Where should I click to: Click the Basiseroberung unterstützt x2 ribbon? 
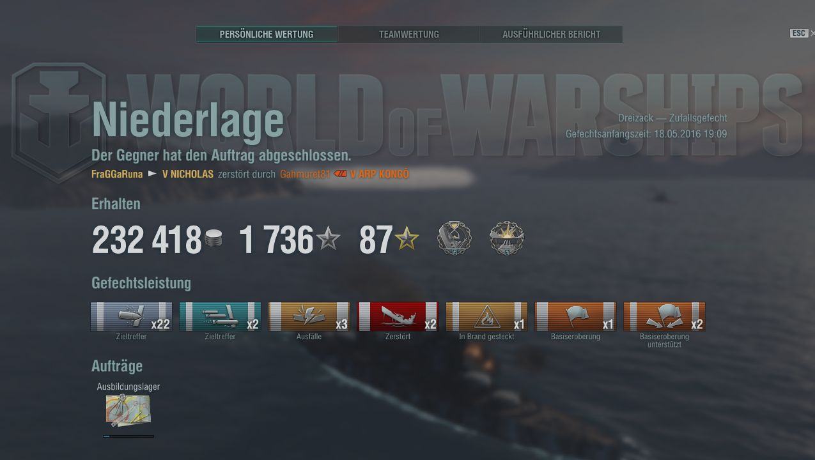coord(664,316)
